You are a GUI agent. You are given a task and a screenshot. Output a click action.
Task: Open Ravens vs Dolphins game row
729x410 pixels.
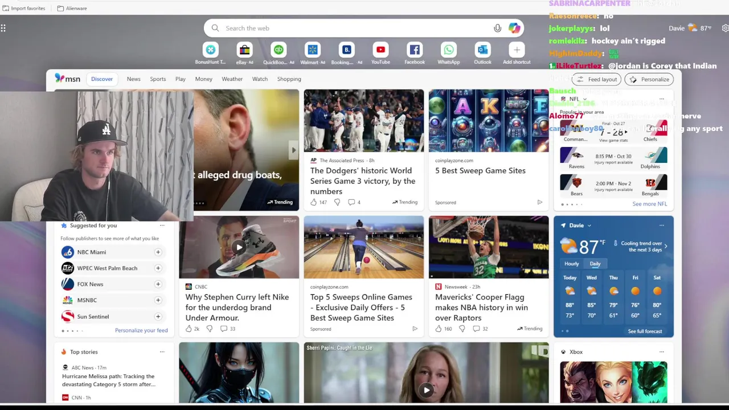tap(613, 159)
